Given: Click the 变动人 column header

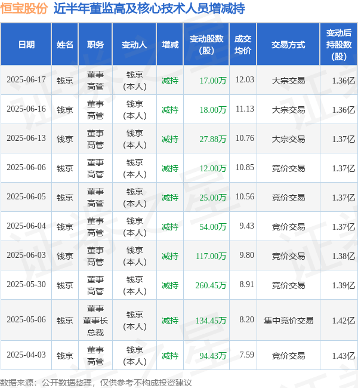Looking at the screenshot, I should point(134,45).
